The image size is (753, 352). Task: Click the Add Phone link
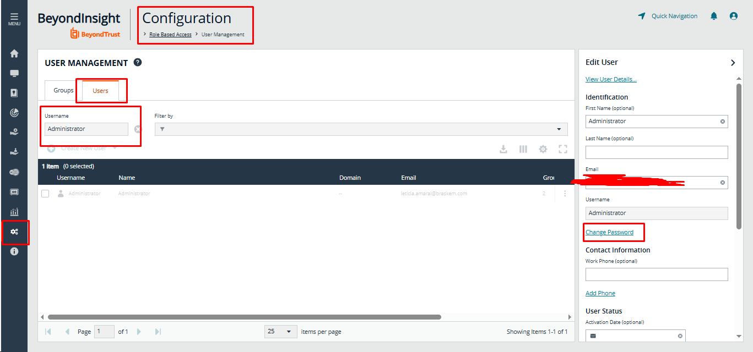pyautogui.click(x=600, y=293)
